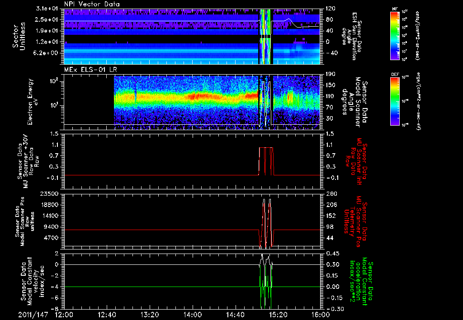Select the "NPI Vector Data" panel title
This screenshot has width=463, height=320.
[92, 4]
